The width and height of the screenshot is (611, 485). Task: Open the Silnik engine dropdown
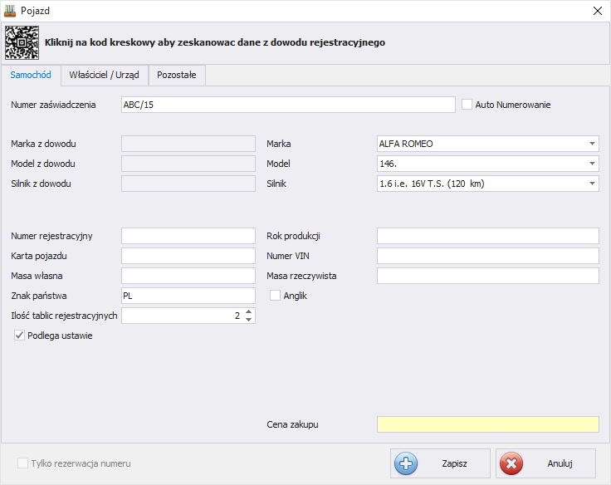pyautogui.click(x=592, y=184)
